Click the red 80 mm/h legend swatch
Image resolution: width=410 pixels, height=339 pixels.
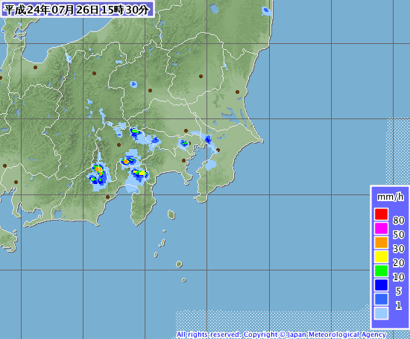click(x=381, y=214)
